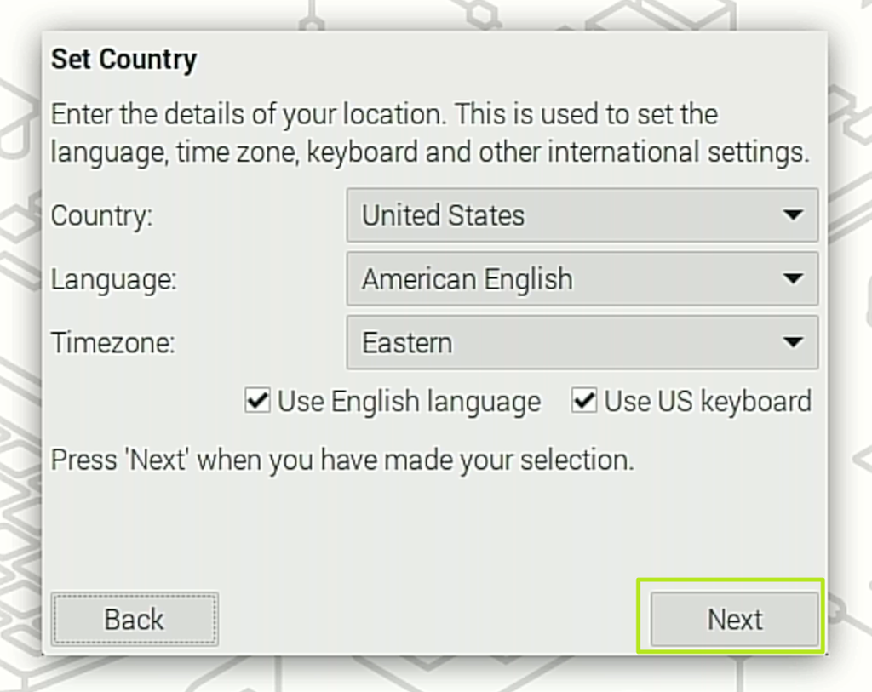Click the "Press 'Next' when you have made" text

(x=342, y=460)
